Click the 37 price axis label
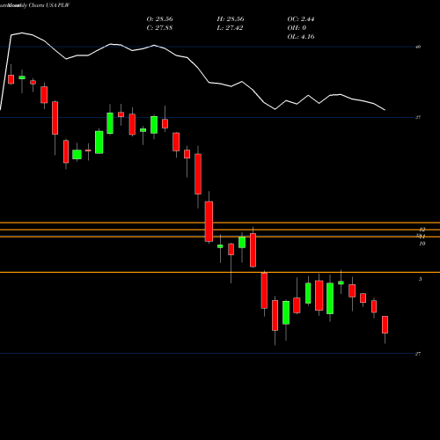The width and height of the screenshot is (440, 440). [418, 117]
